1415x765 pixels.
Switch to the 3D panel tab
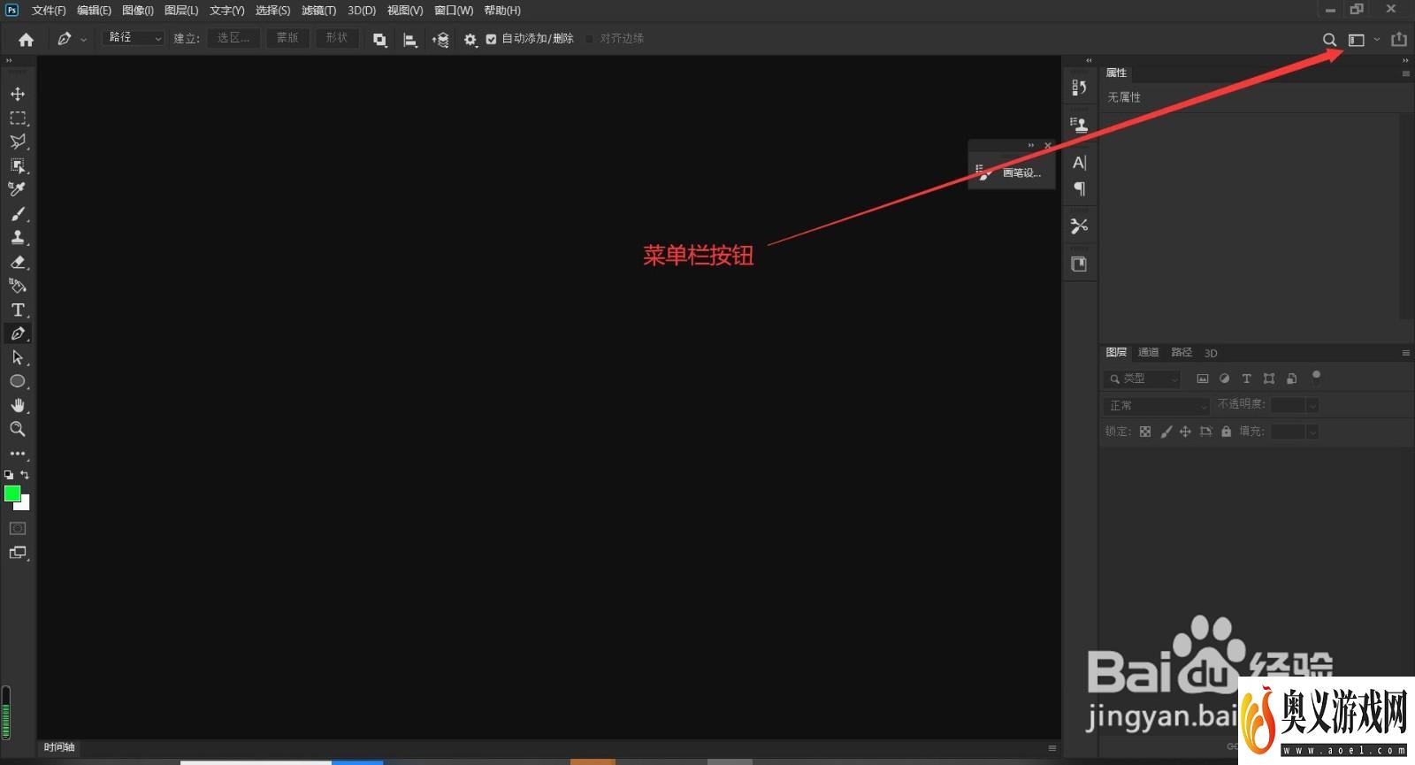click(1211, 353)
